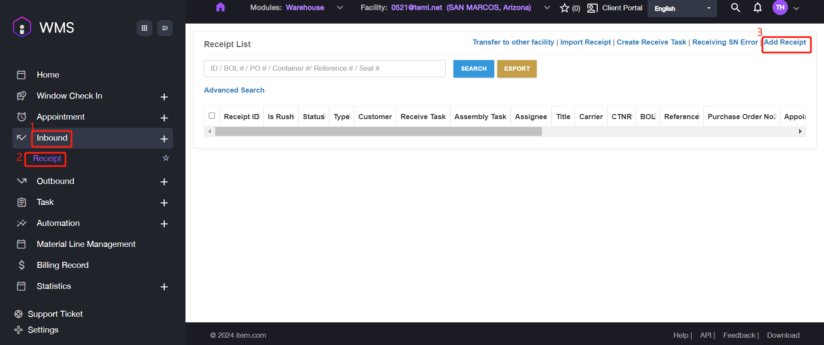Collapse sidebar using the menu toggle icon
Screen dimensions: 824x345
point(165,28)
